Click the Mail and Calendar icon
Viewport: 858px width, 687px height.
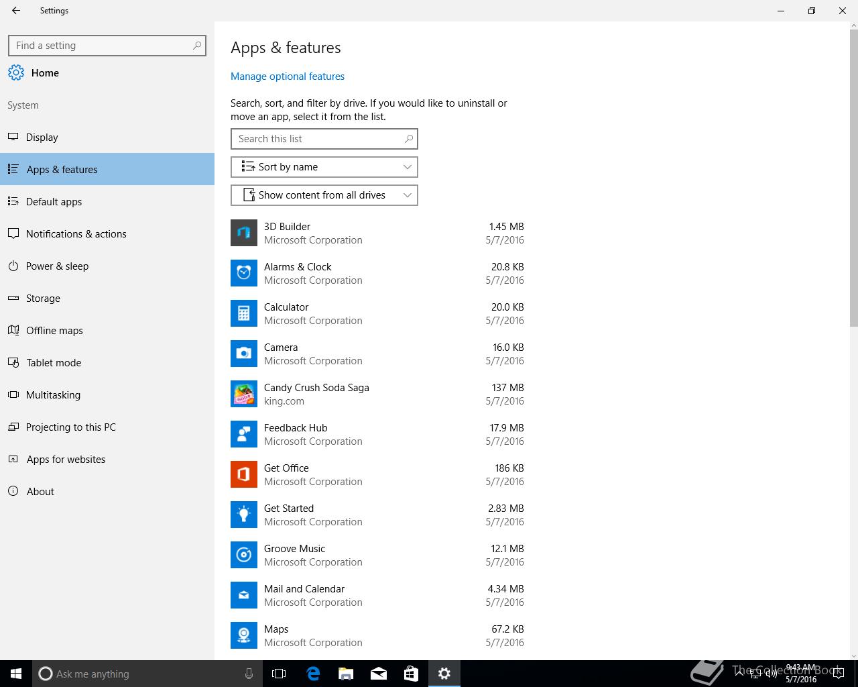point(244,595)
